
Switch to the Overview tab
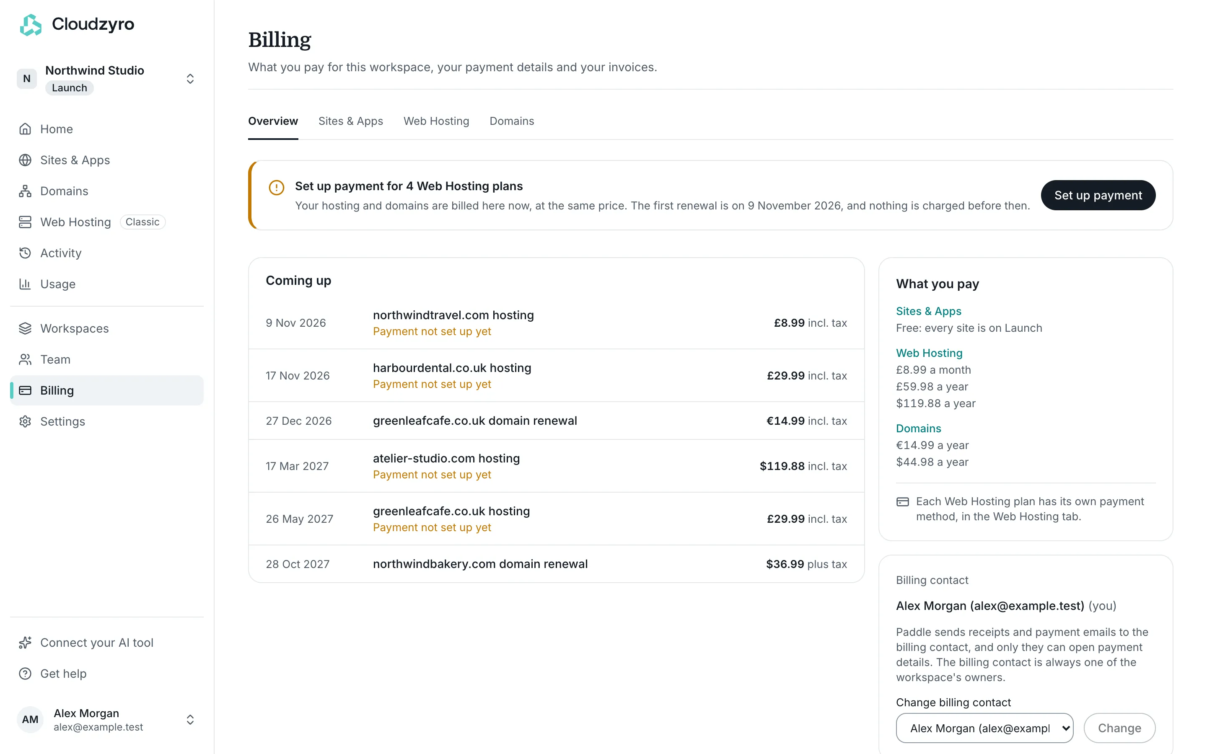pos(273,121)
